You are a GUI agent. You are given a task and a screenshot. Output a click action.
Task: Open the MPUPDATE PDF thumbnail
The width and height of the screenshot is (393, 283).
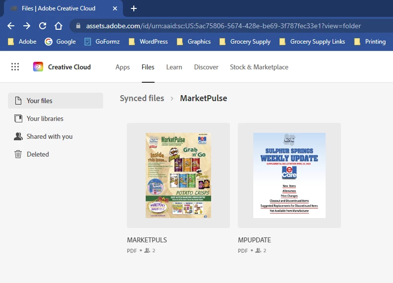pyautogui.click(x=289, y=175)
